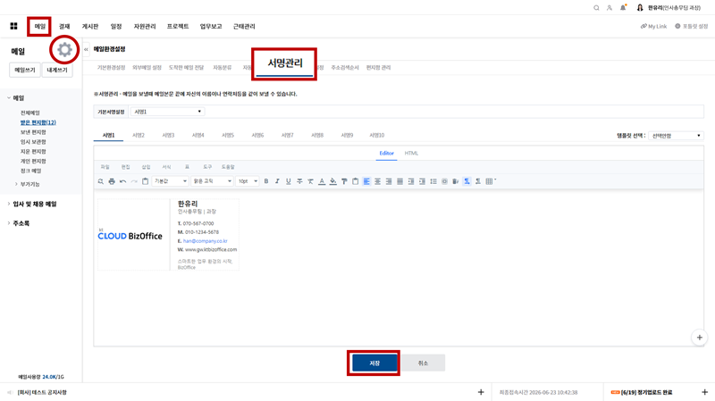Image resolution: width=715 pixels, height=401 pixels.
Task: Open the notification bell
Action: pyautogui.click(x=623, y=7)
